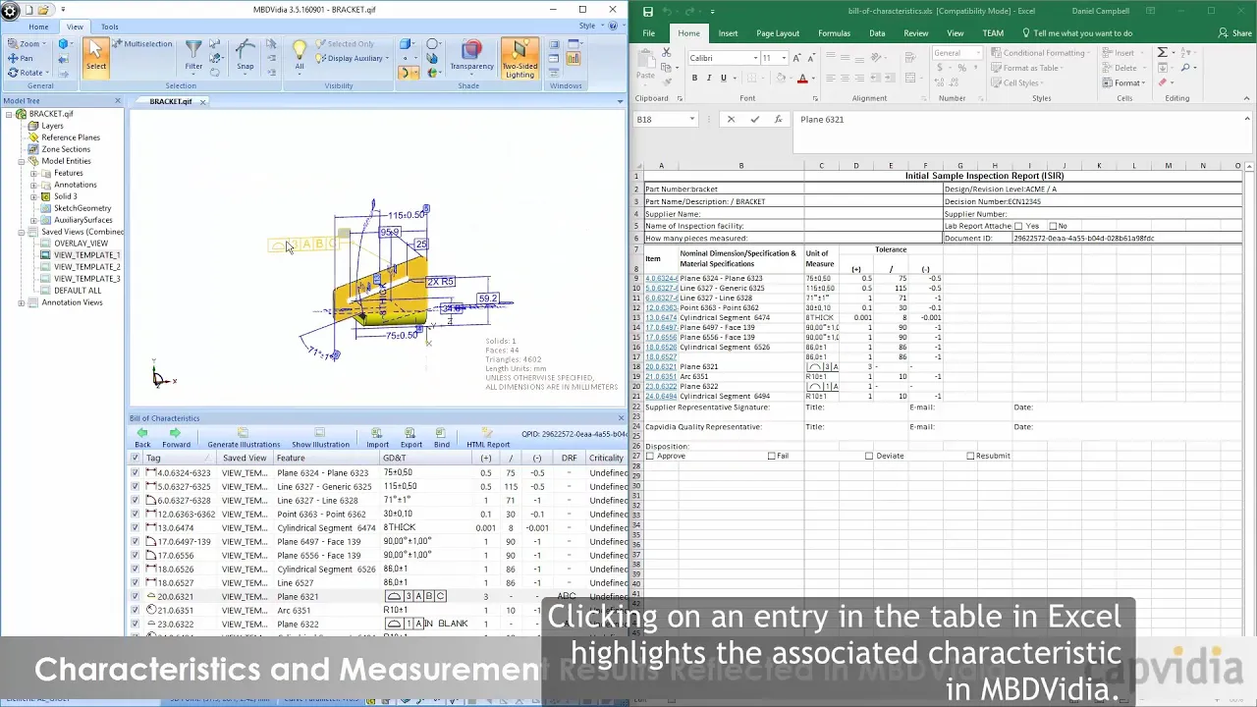Check the Resubmit checkbox in Excel
Screen dimensions: 1257x707
pyautogui.click(x=971, y=456)
